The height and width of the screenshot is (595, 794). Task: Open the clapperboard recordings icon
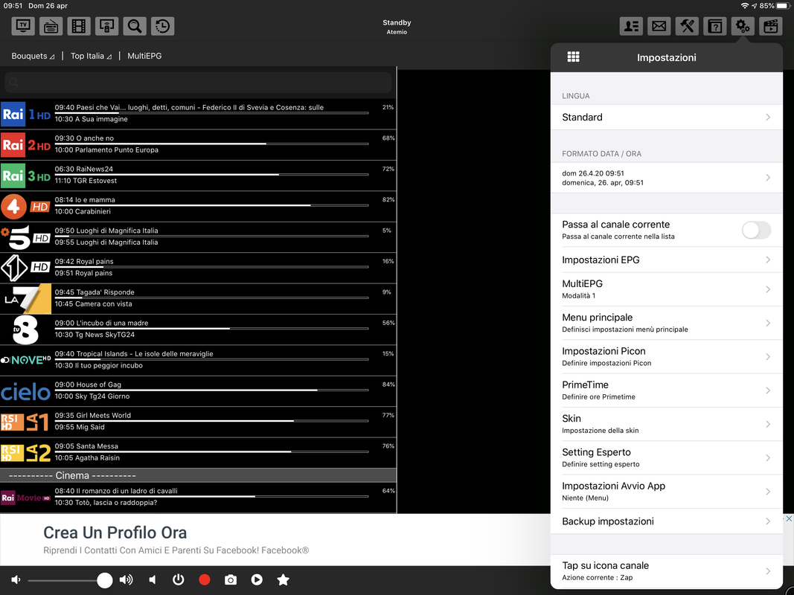click(771, 26)
